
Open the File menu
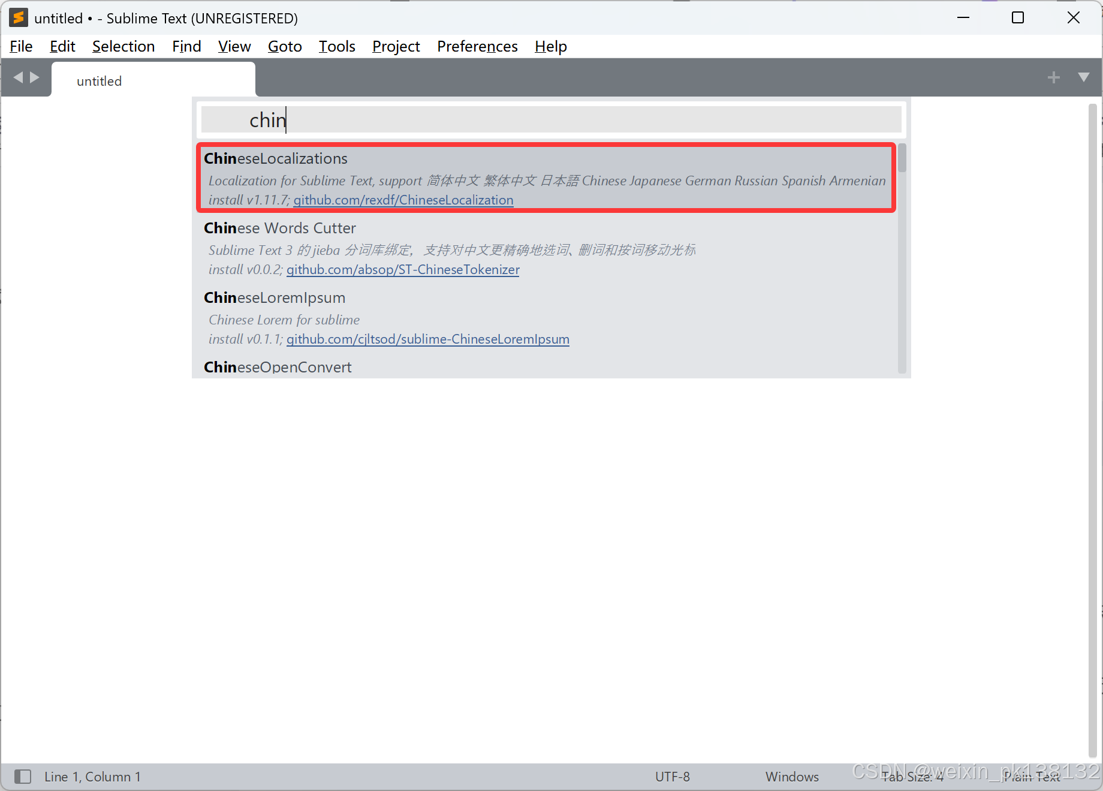[x=21, y=47]
